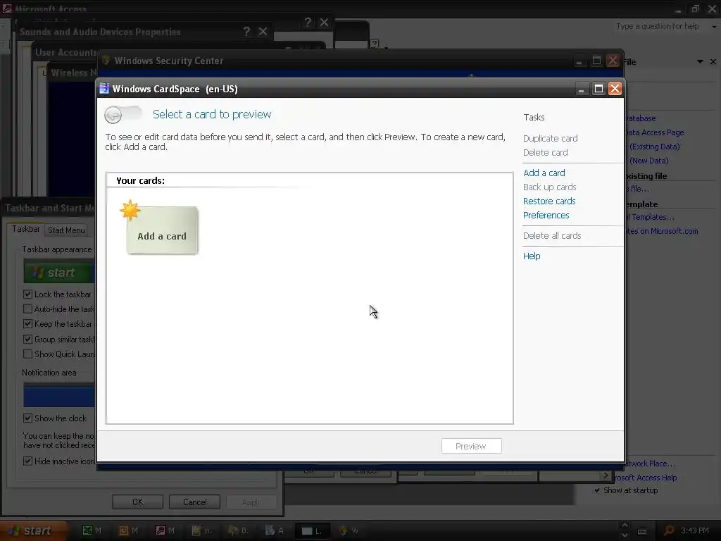721x541 pixels.
Task: Click help button in Sounds and Audio Devices
Action: (247, 32)
